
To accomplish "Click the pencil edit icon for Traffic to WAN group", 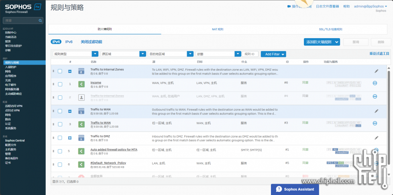I will [x=376, y=111].
